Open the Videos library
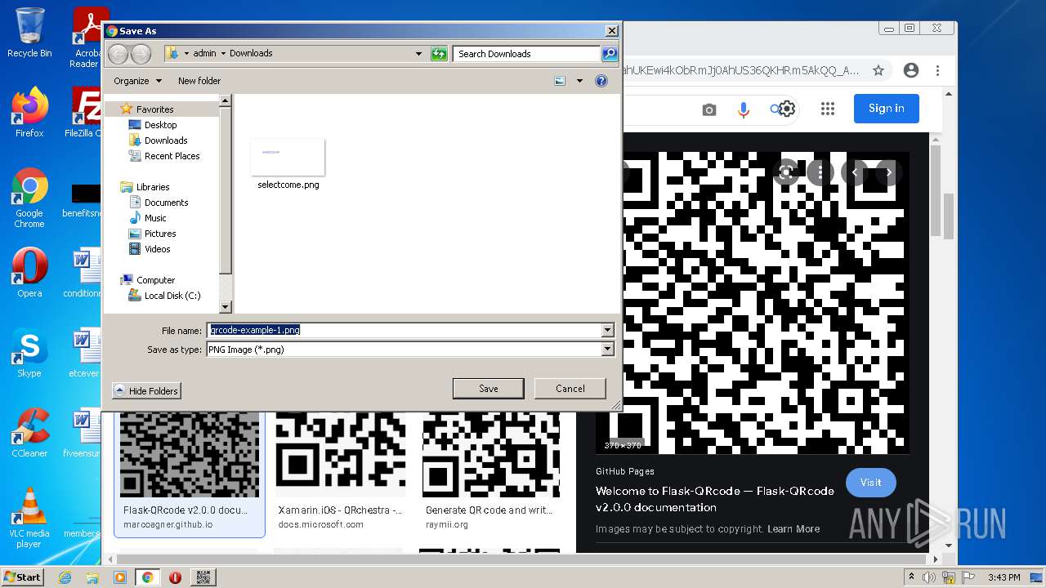 tap(157, 249)
